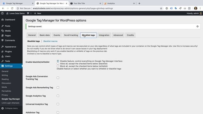
Task: Open Privacy settings submenu item
Action: click(5, 95)
